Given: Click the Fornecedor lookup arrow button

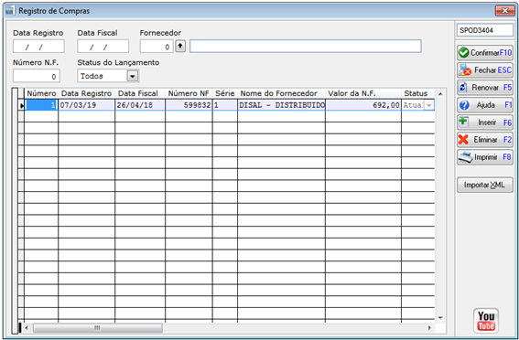Looking at the screenshot, I should point(180,46).
